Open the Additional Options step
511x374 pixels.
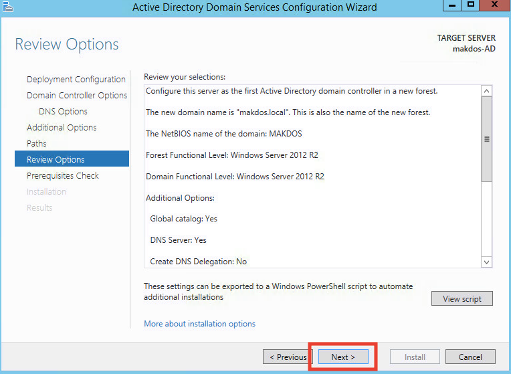[x=62, y=127]
